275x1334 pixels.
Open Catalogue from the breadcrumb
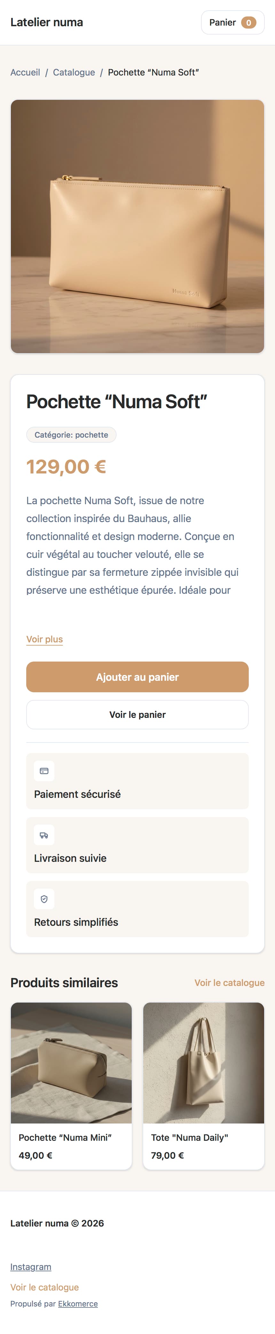(x=74, y=72)
